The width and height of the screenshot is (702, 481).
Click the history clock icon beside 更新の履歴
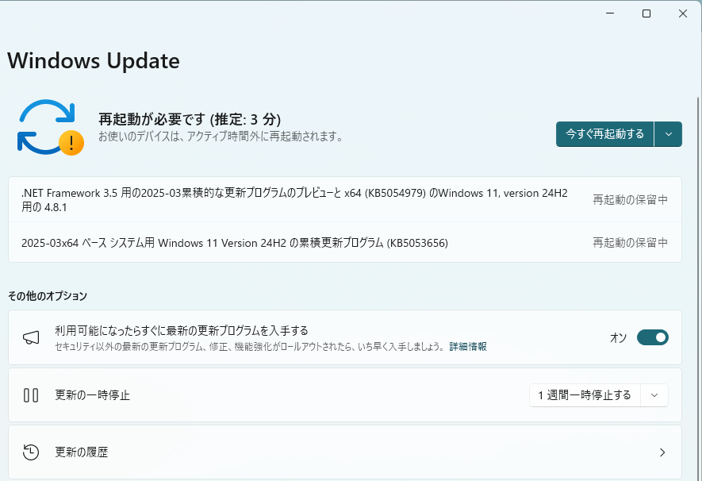[31, 452]
